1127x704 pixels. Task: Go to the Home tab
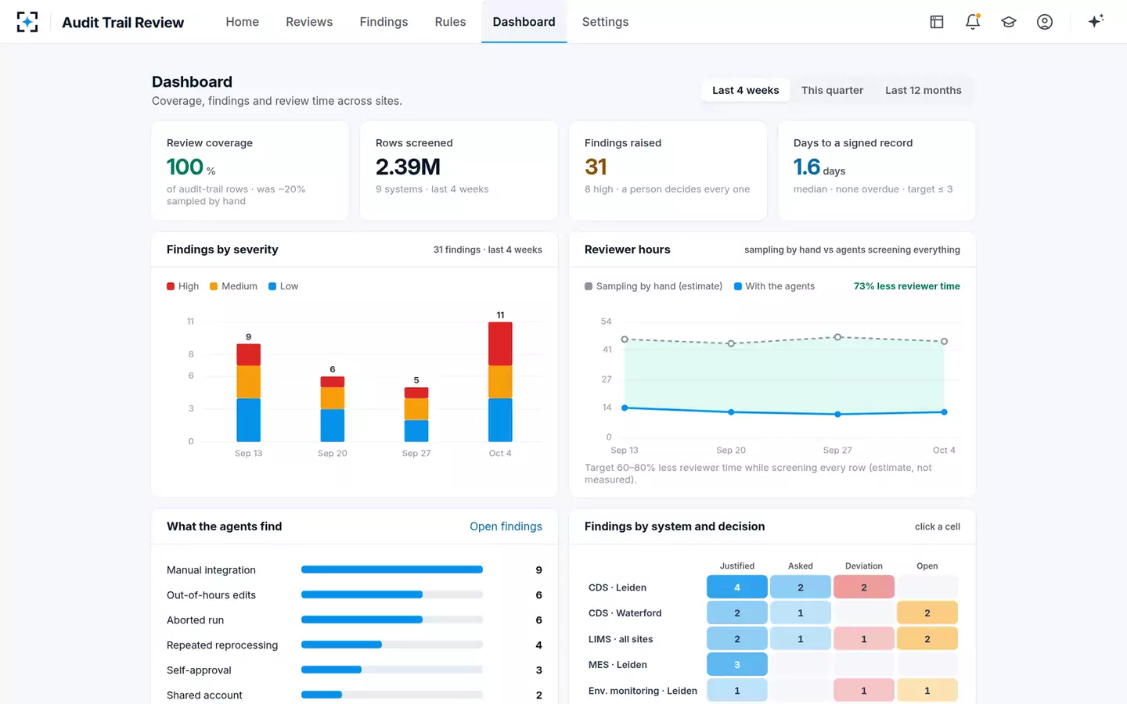tap(243, 22)
